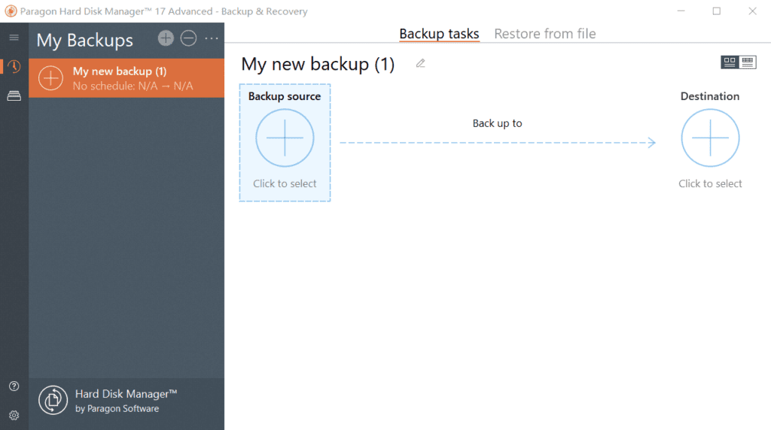Image resolution: width=771 pixels, height=430 pixels.
Task: Switch to list view layout
Action: pyautogui.click(x=748, y=62)
